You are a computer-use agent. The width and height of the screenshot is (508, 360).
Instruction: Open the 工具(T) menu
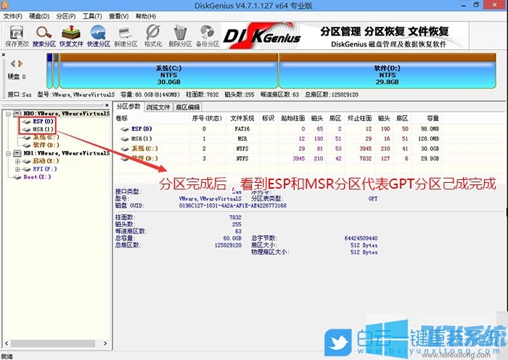[x=92, y=16]
